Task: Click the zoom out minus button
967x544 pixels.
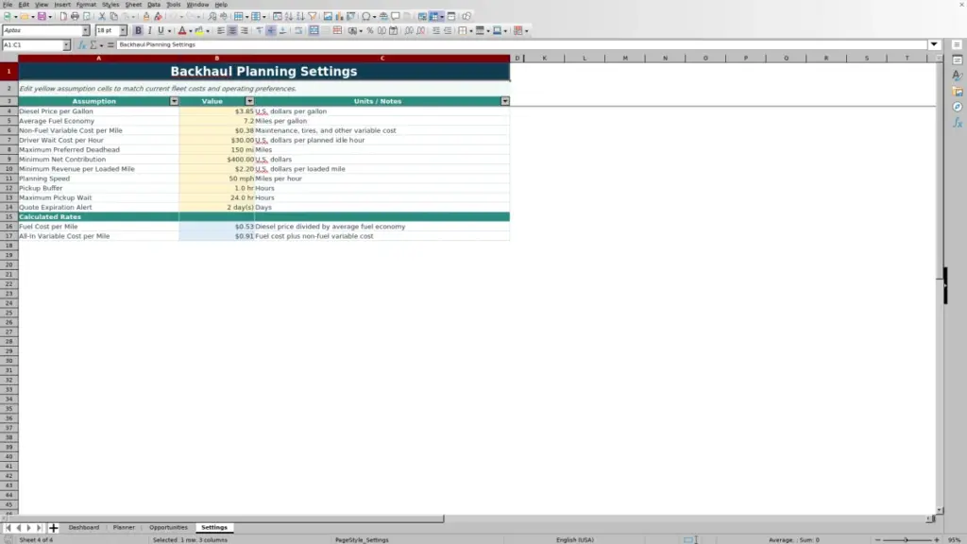Action: coord(877,539)
